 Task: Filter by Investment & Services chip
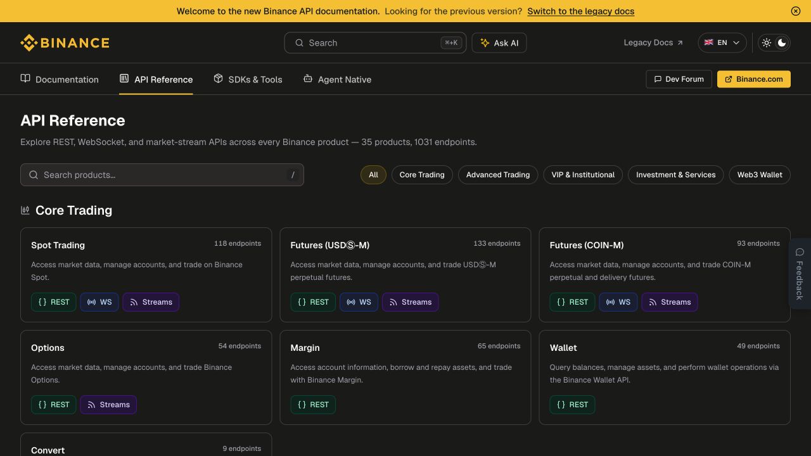tap(675, 175)
